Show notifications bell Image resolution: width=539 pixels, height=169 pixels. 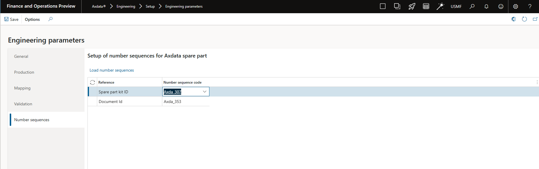[486, 6]
